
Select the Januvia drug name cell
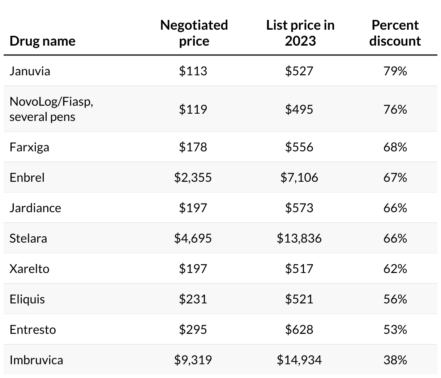(x=30, y=71)
